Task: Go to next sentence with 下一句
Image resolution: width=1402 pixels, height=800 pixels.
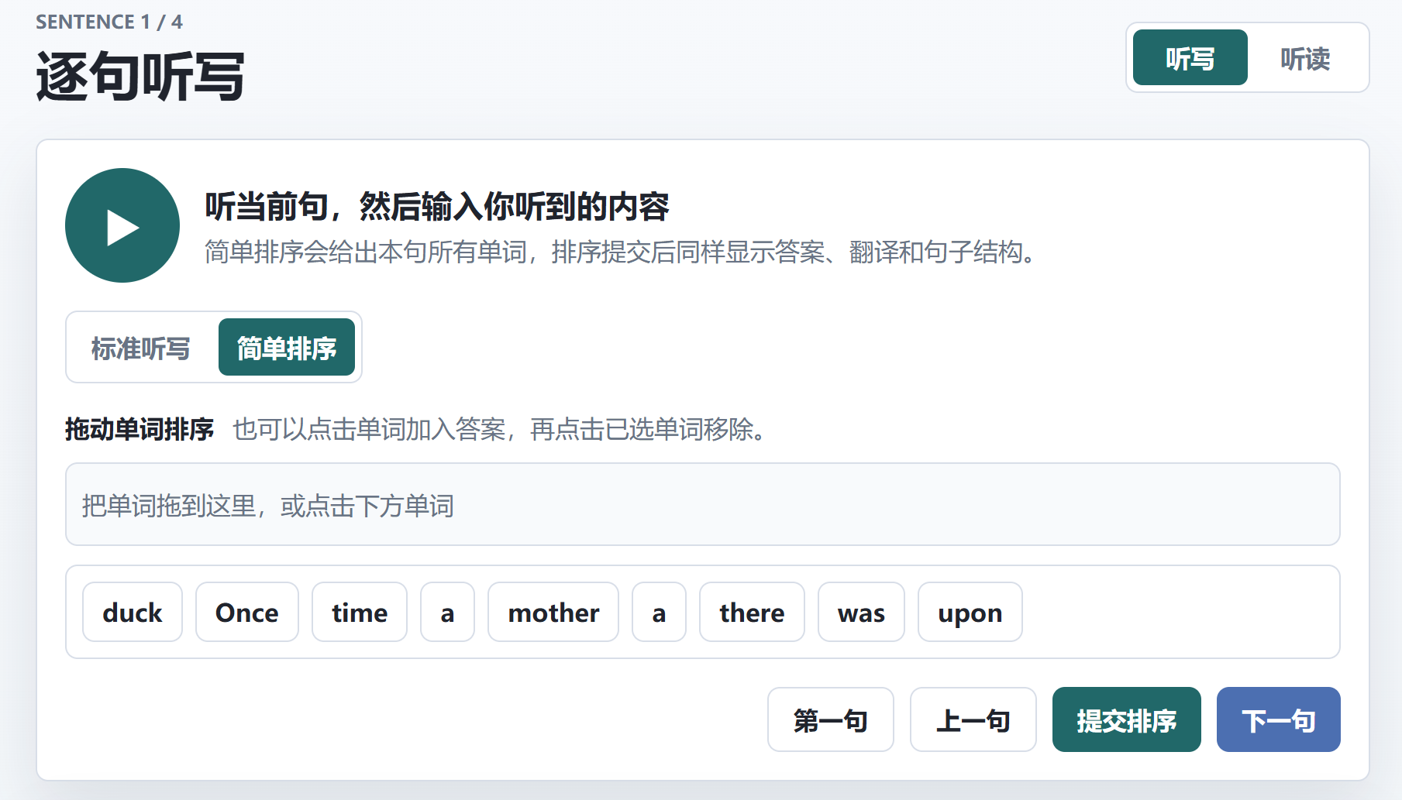Action: coord(1279,719)
